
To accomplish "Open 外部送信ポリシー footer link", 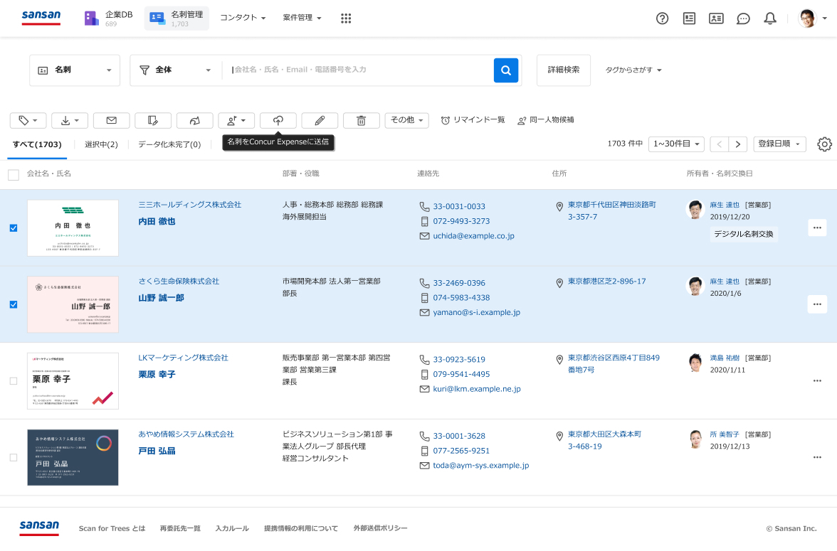I will [x=380, y=528].
